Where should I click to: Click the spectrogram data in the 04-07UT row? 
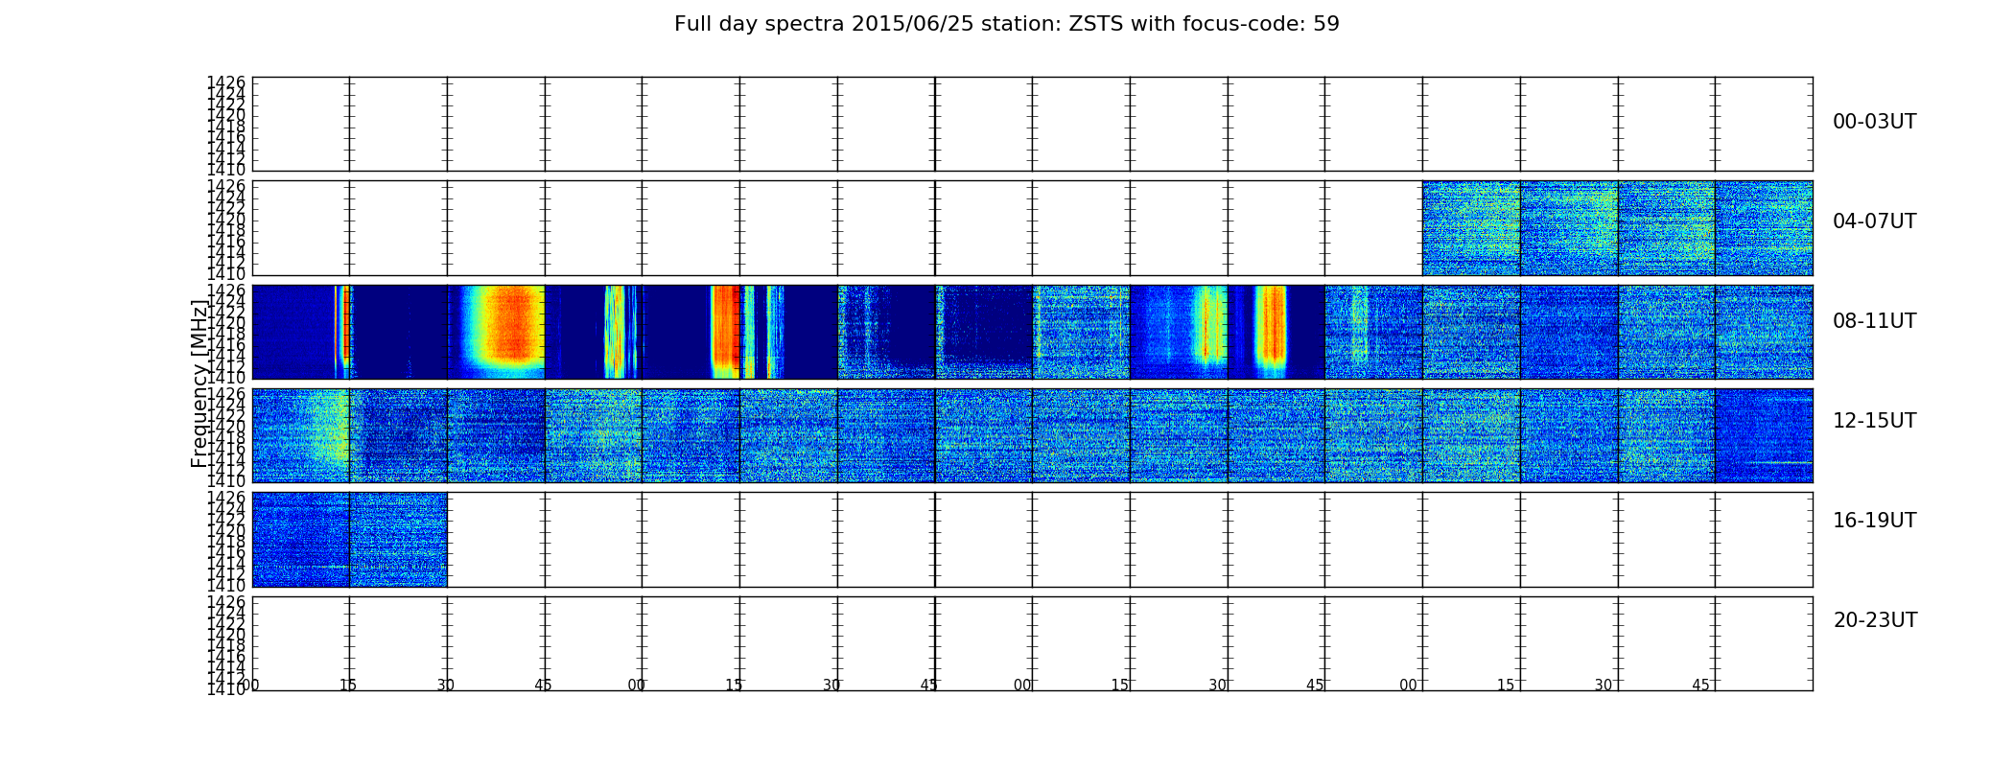pyautogui.click(x=1617, y=228)
